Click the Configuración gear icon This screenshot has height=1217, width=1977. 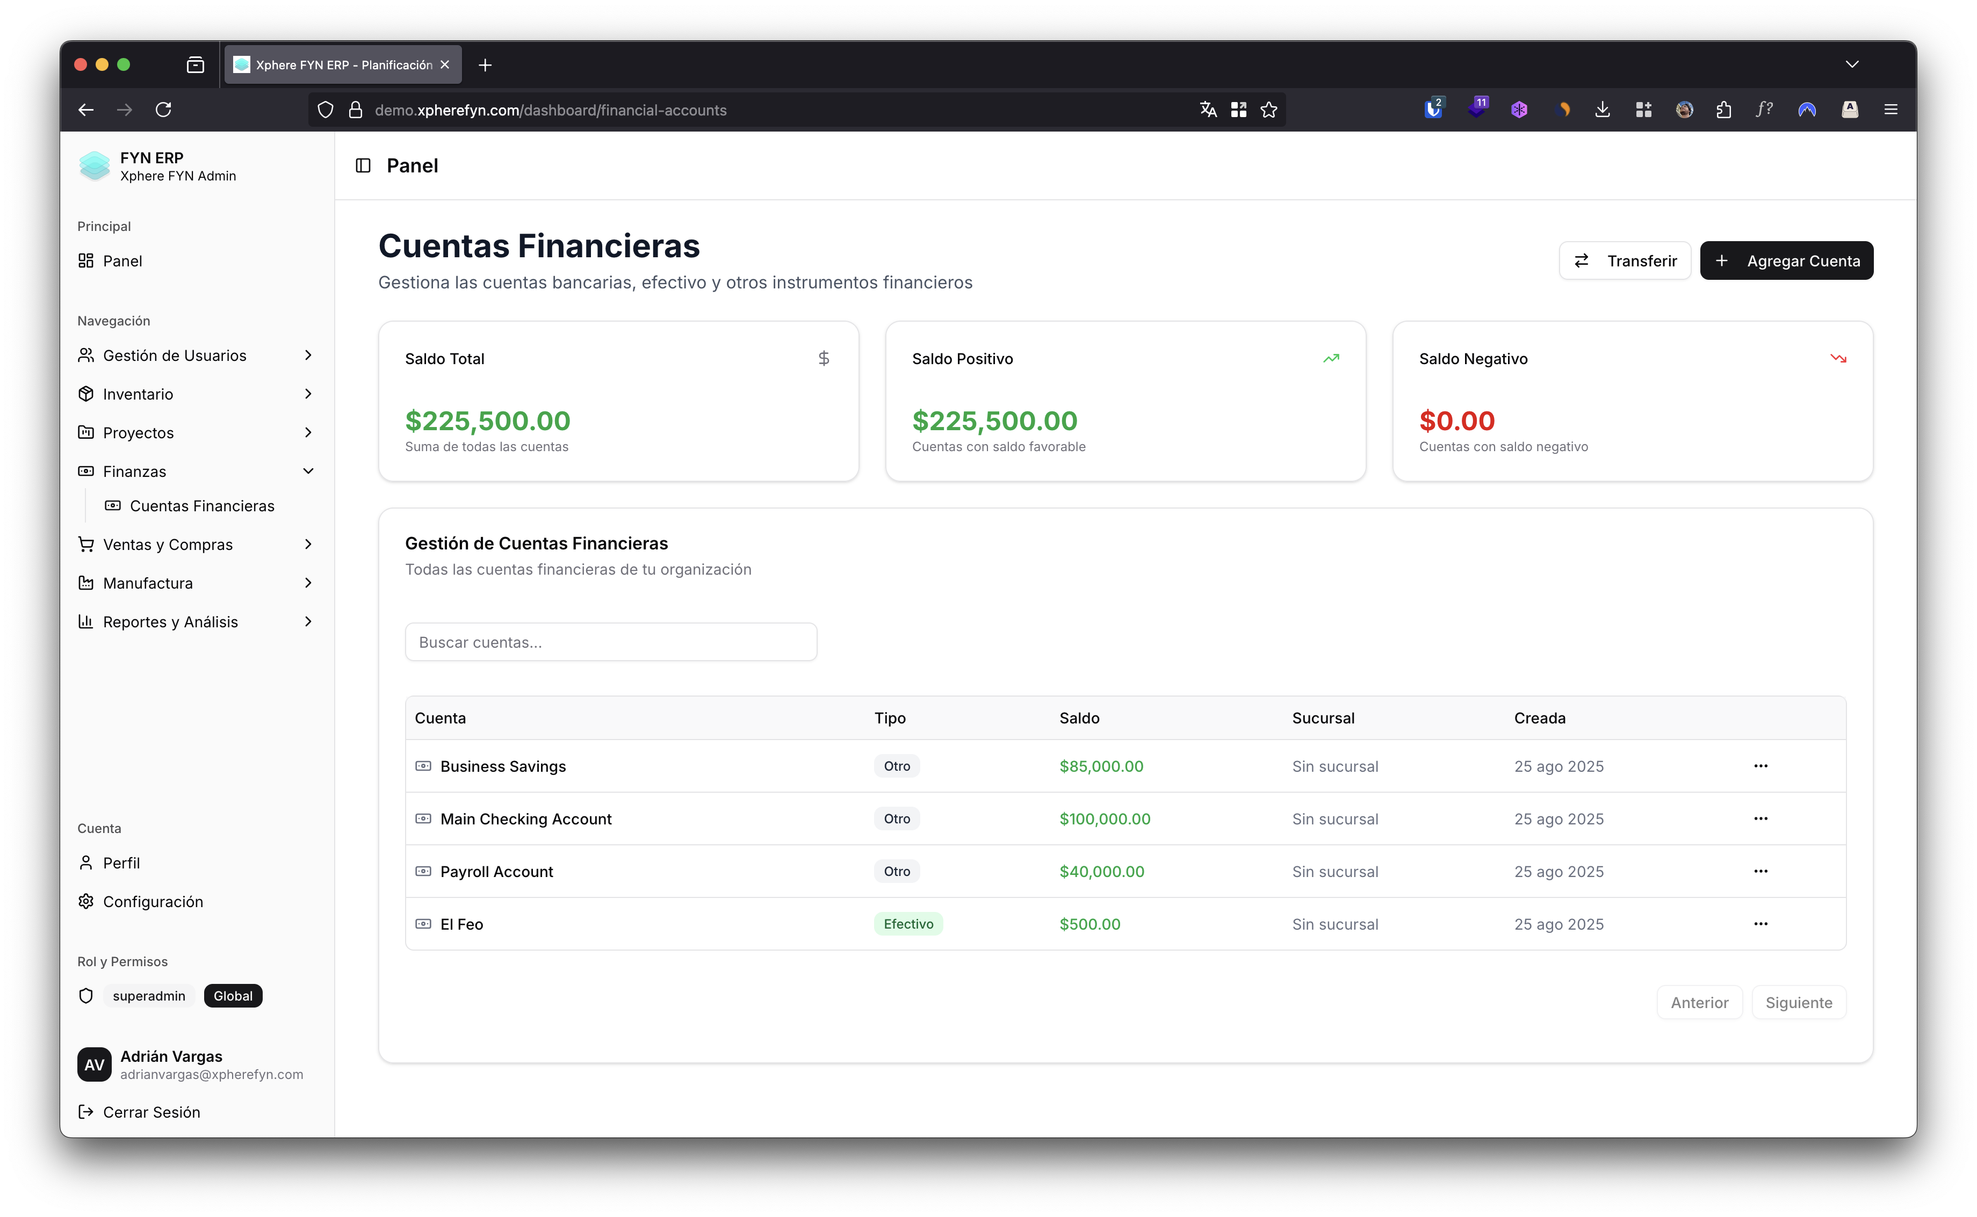[x=86, y=902]
